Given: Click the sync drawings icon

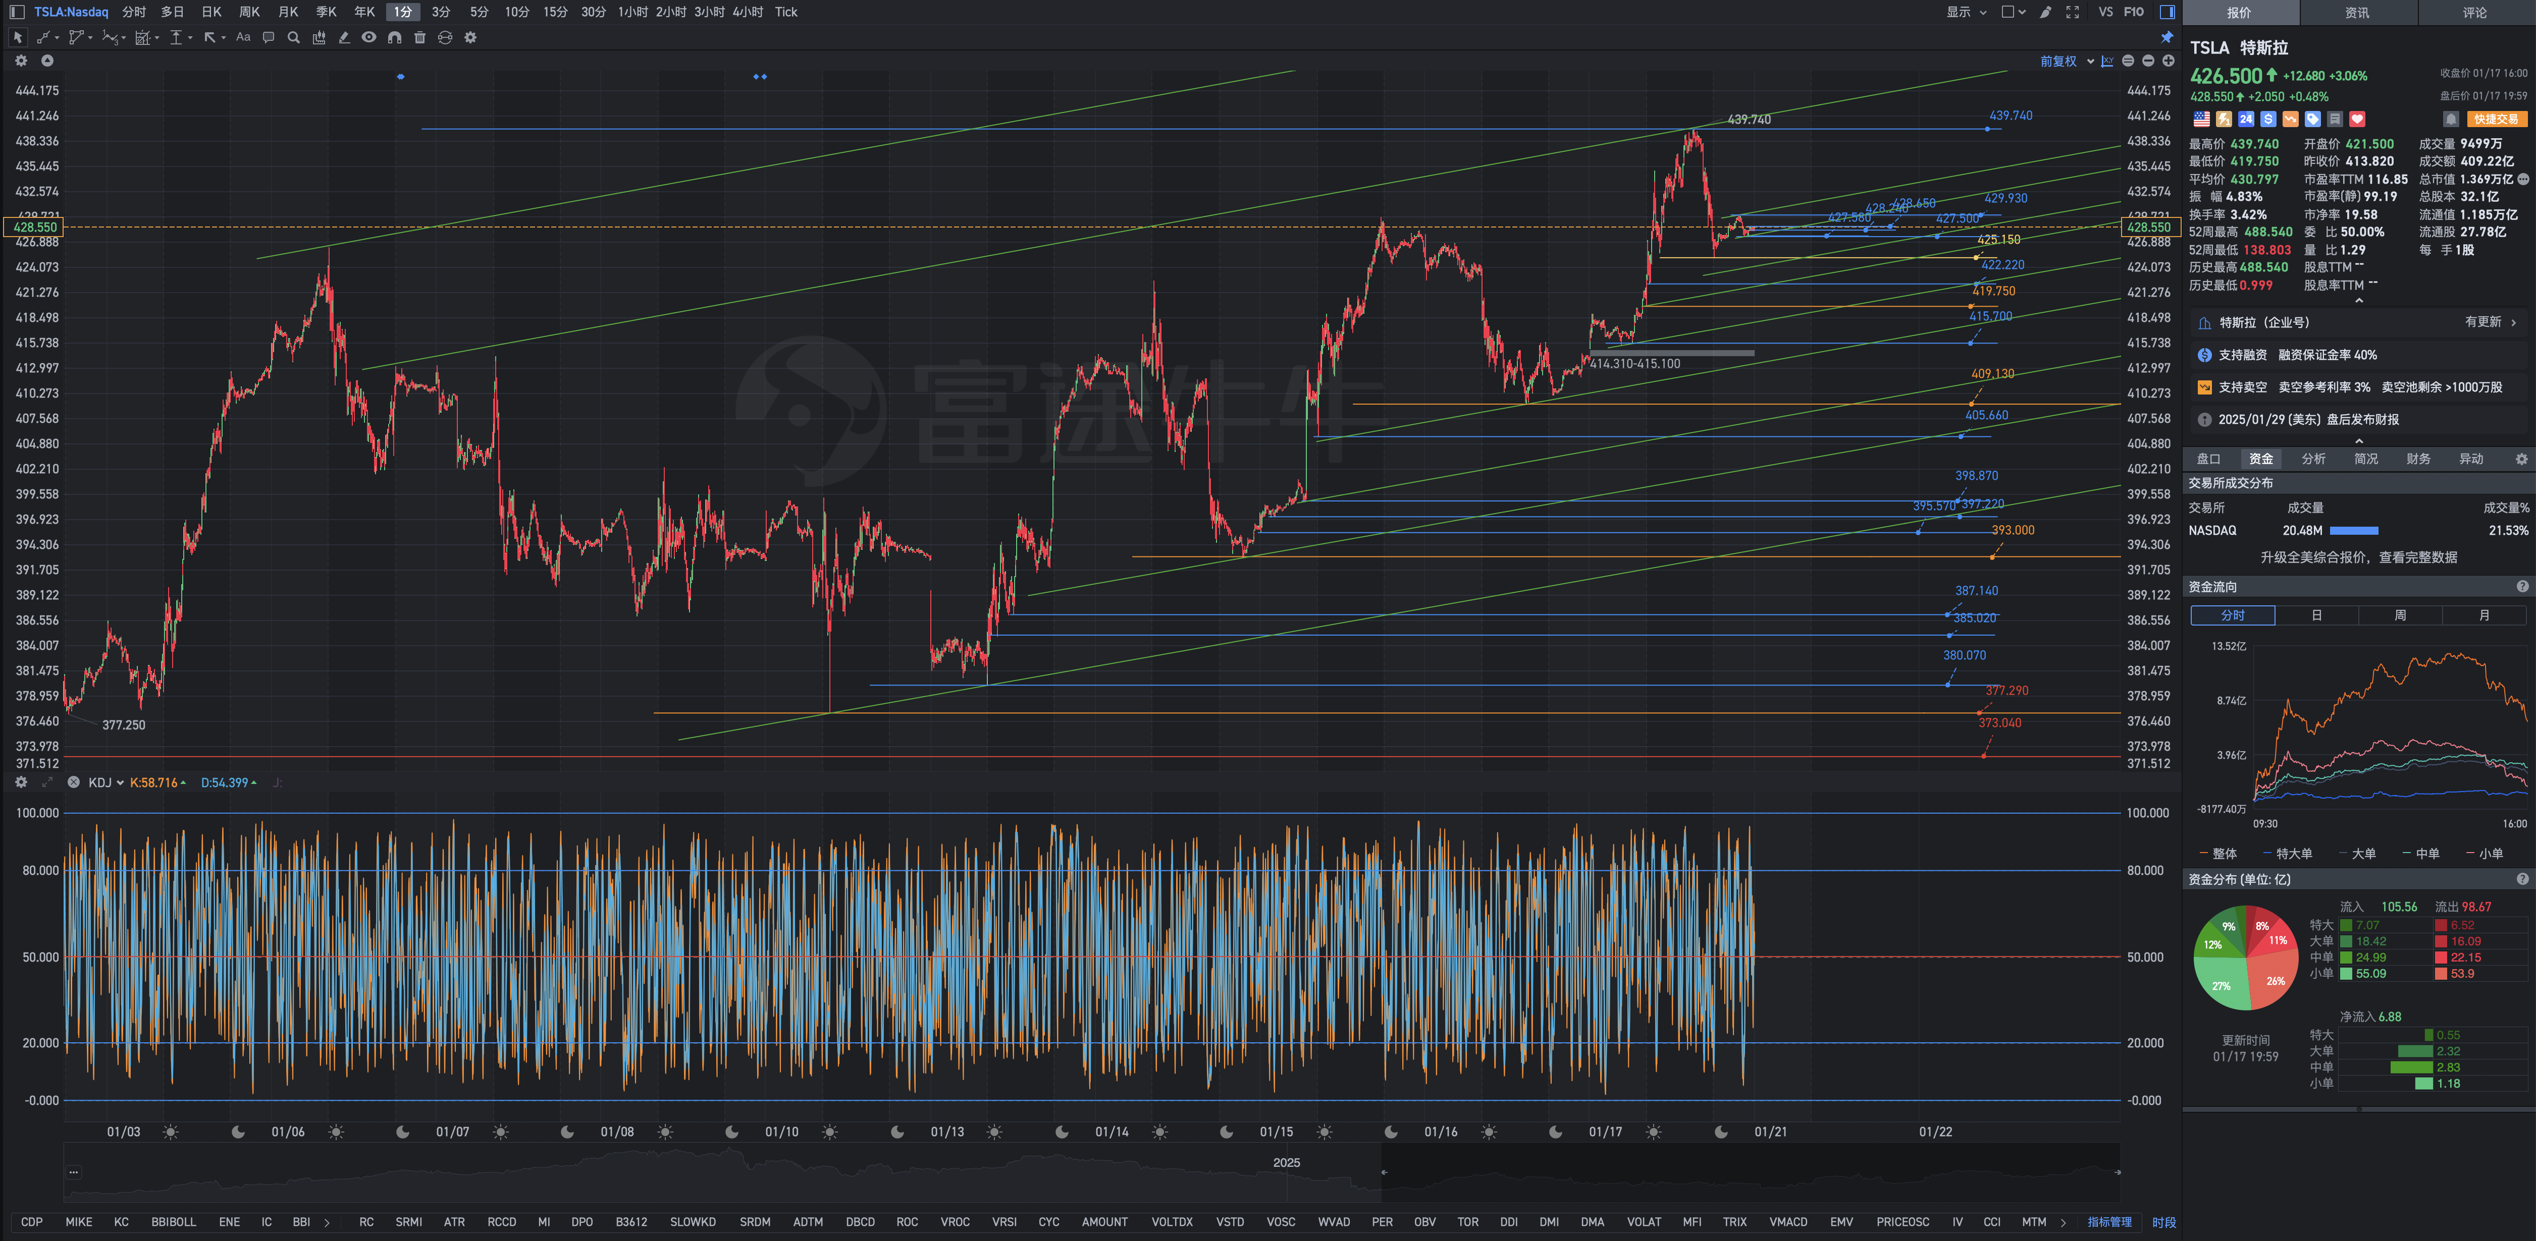Looking at the screenshot, I should tap(445, 37).
